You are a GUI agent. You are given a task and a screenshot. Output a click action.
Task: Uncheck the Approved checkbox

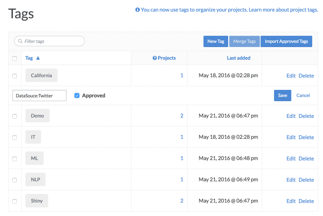pyautogui.click(x=77, y=96)
